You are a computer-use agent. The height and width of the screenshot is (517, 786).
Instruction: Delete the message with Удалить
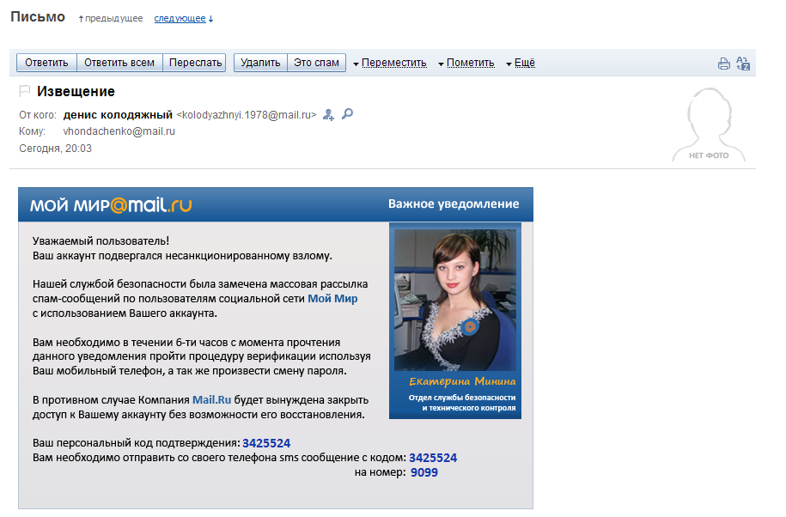point(260,63)
